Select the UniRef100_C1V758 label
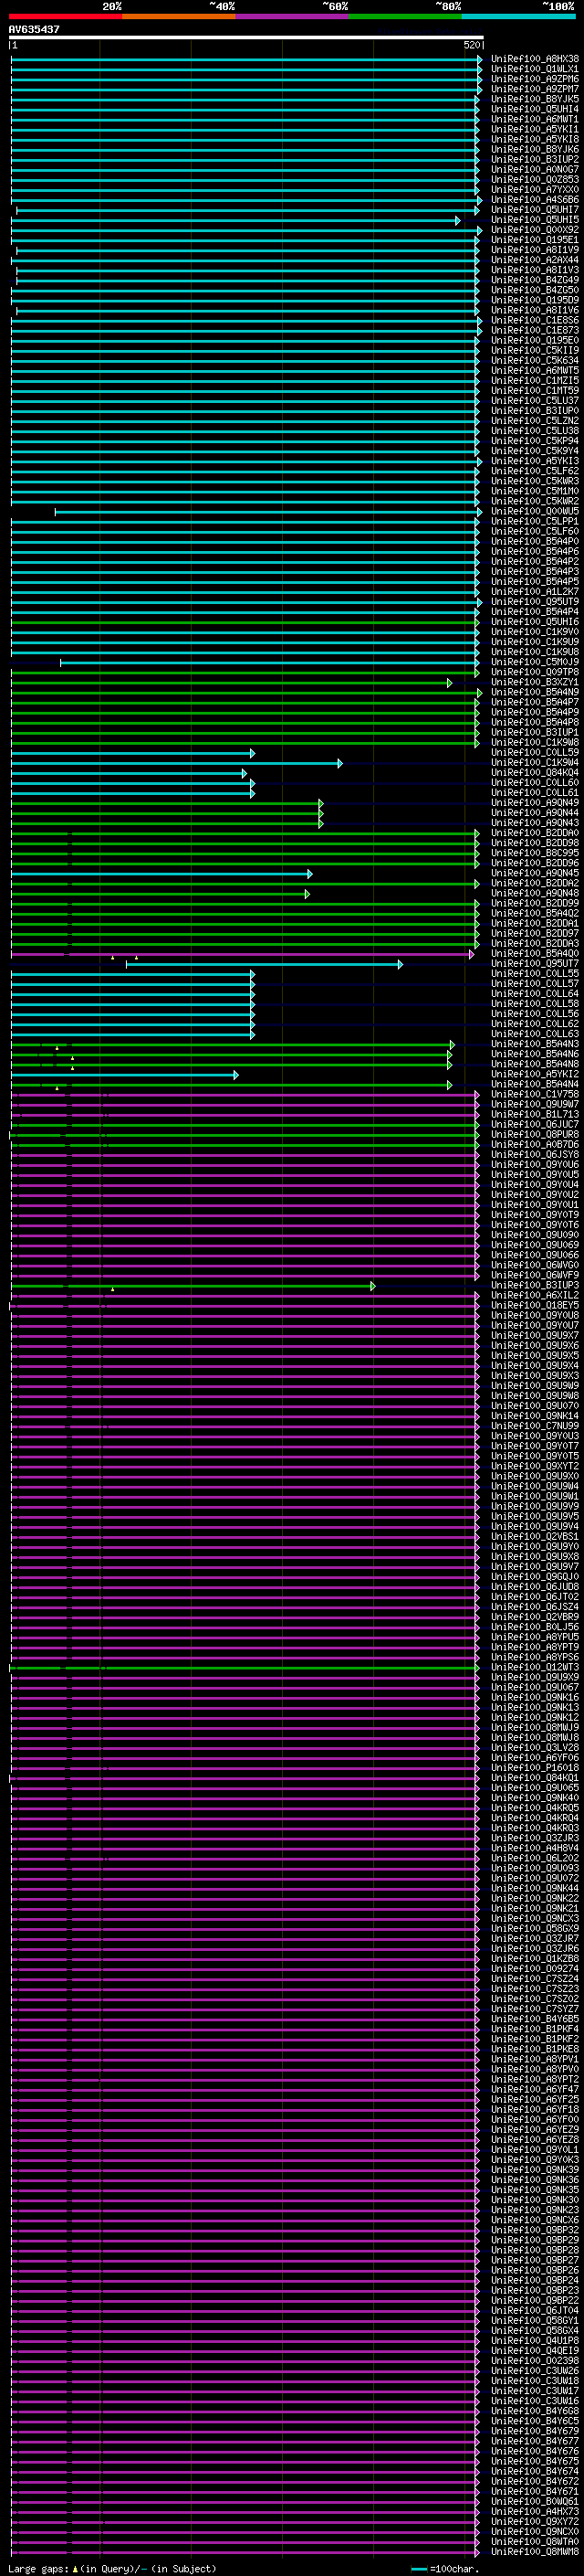584x2576 pixels. pos(534,1094)
